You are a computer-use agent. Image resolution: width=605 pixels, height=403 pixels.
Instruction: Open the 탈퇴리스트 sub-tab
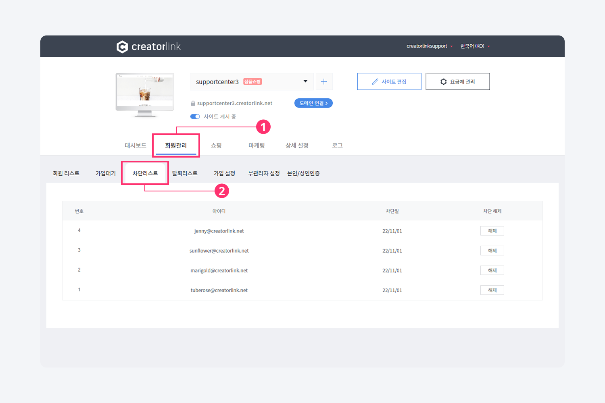[x=185, y=173]
